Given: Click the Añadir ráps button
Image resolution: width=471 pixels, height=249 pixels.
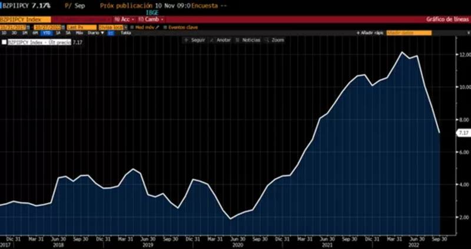Looking at the screenshot, I should (x=370, y=33).
